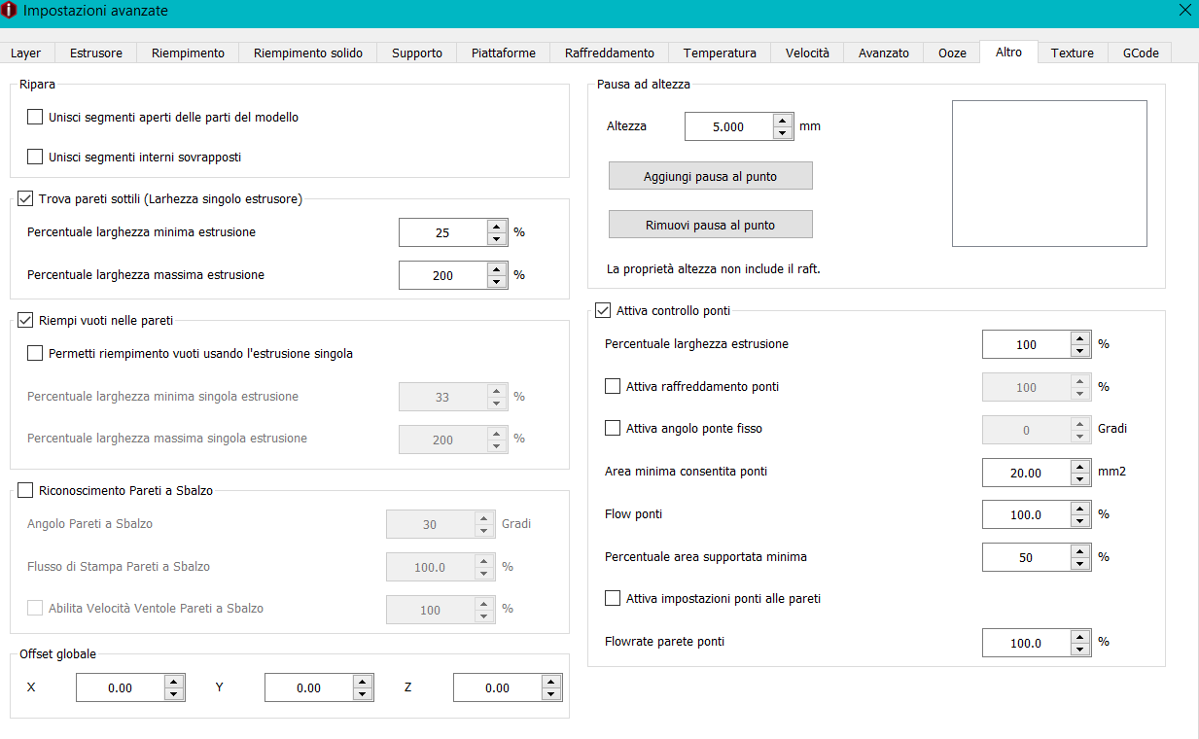Click Rimuovi pausa al punto button

[x=711, y=225]
